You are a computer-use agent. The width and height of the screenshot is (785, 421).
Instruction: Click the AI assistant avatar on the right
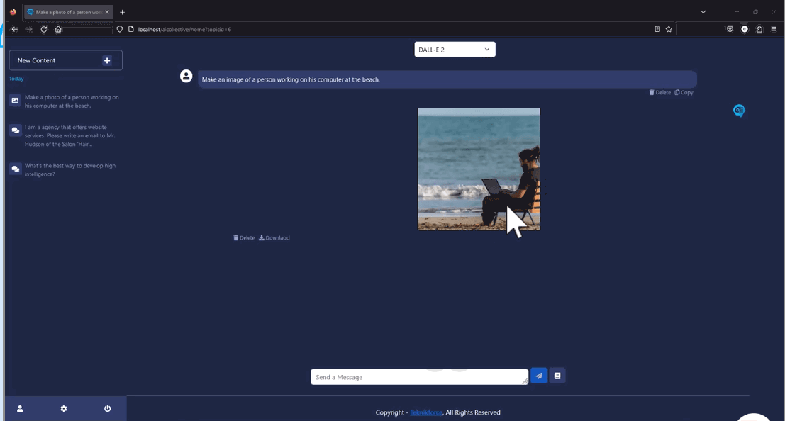click(x=739, y=110)
